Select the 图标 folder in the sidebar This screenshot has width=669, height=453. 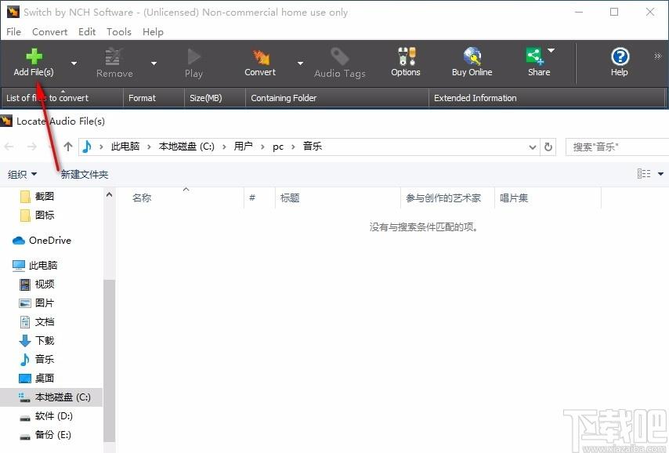pyautogui.click(x=38, y=216)
